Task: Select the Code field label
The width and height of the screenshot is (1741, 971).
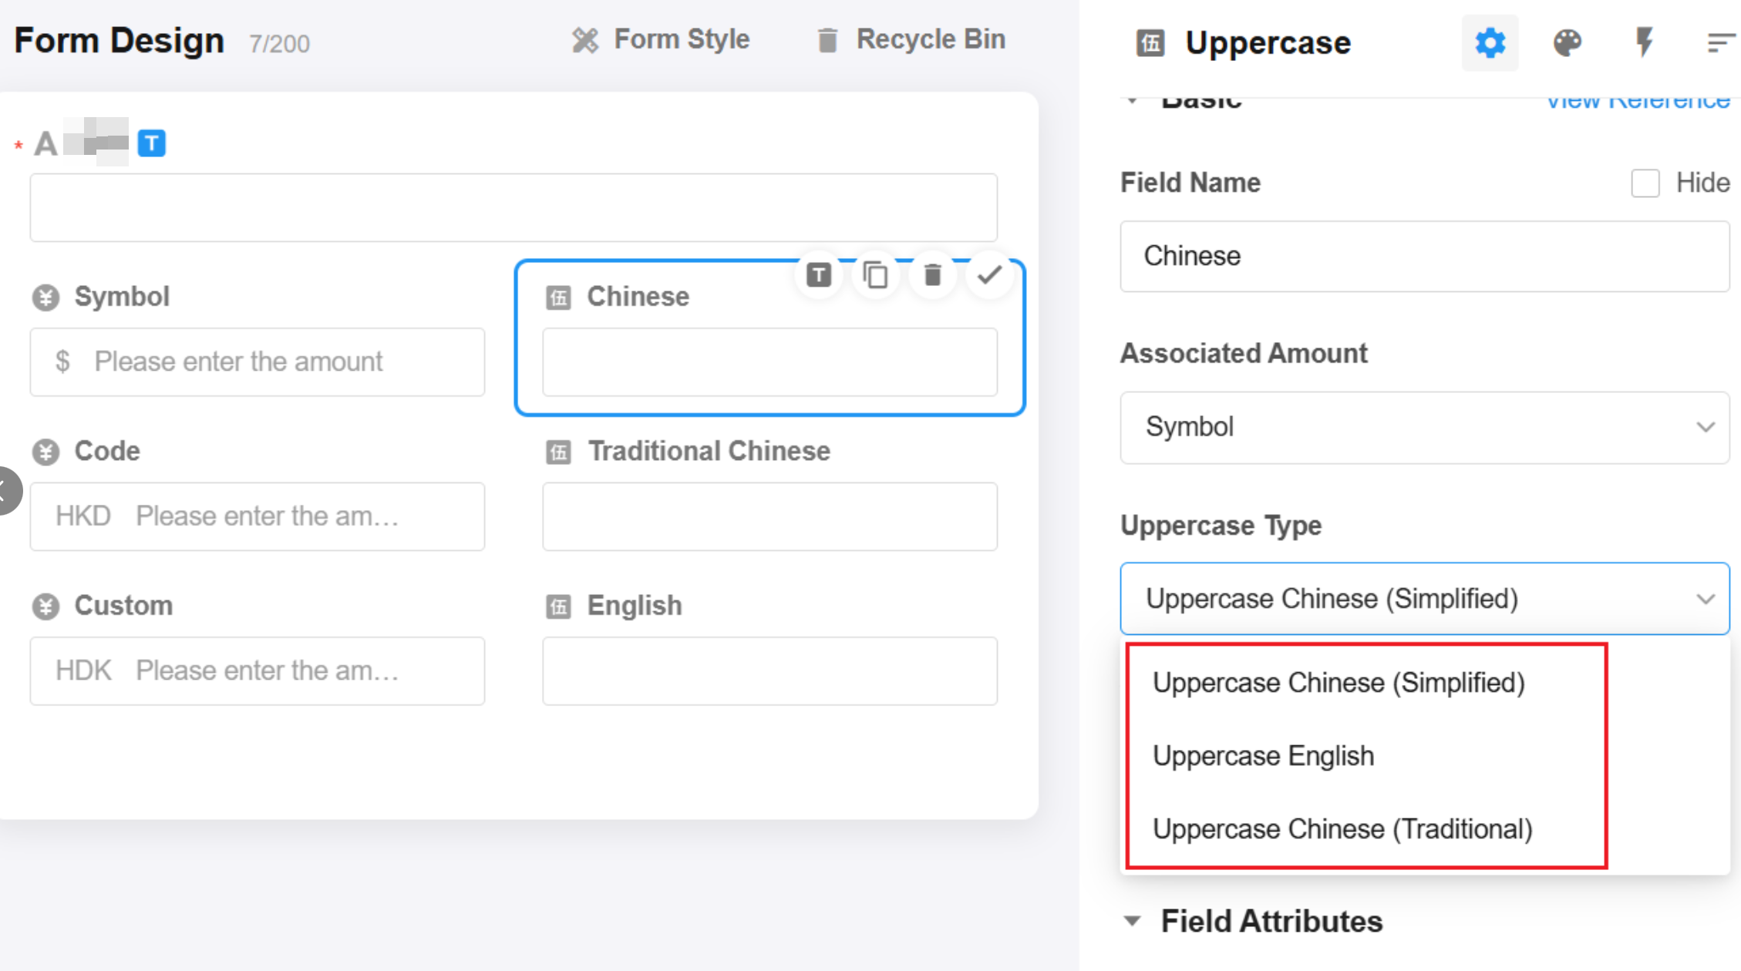Action: (x=107, y=451)
